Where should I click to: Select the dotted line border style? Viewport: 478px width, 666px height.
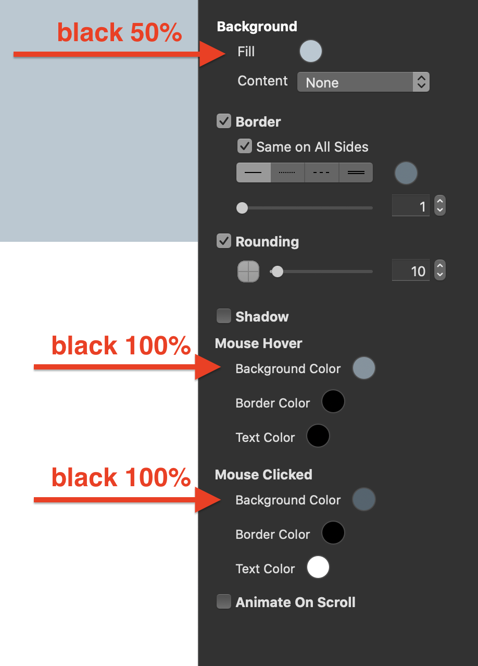[x=287, y=172]
